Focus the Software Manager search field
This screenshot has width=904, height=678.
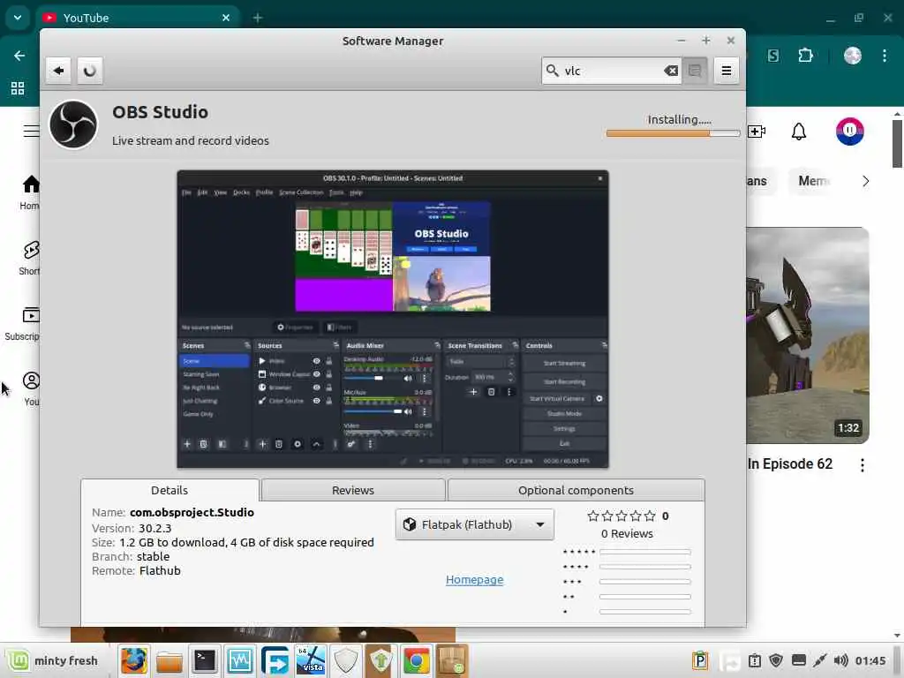(611, 71)
